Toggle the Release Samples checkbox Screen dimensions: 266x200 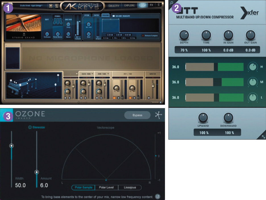pos(143,36)
